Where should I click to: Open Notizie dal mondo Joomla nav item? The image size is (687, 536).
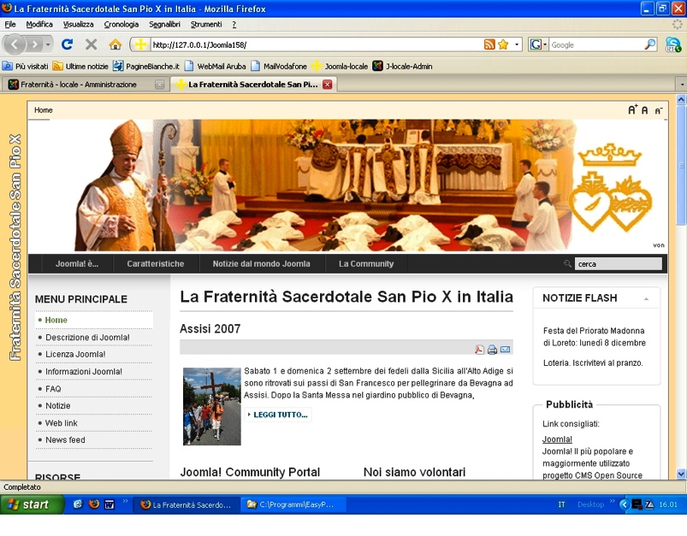tap(262, 263)
